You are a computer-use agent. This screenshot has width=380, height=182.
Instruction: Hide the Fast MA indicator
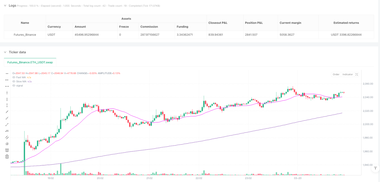coord(14,77)
